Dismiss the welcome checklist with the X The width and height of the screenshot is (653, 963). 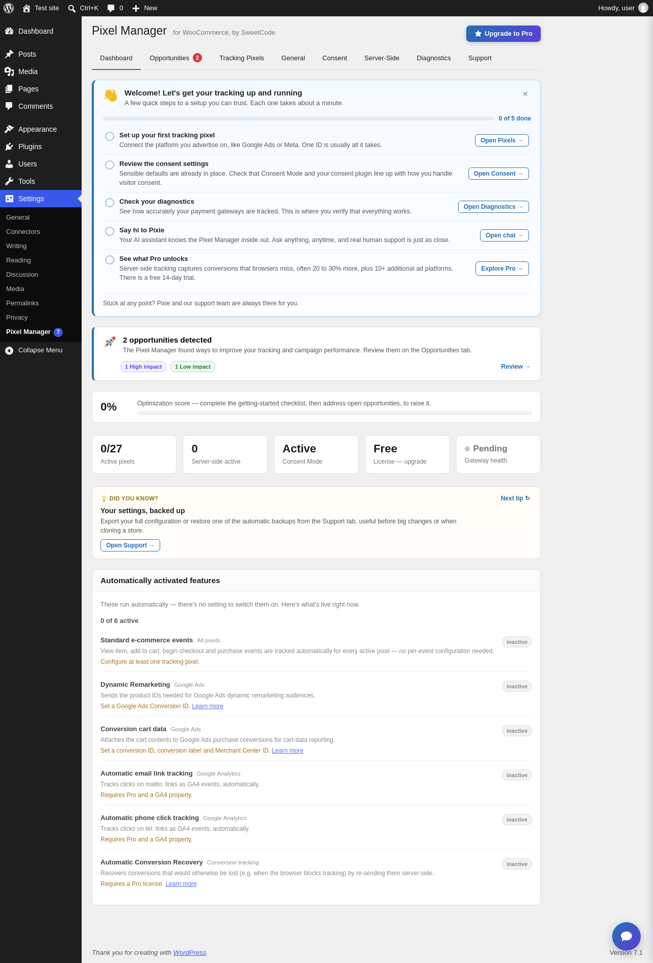(525, 94)
